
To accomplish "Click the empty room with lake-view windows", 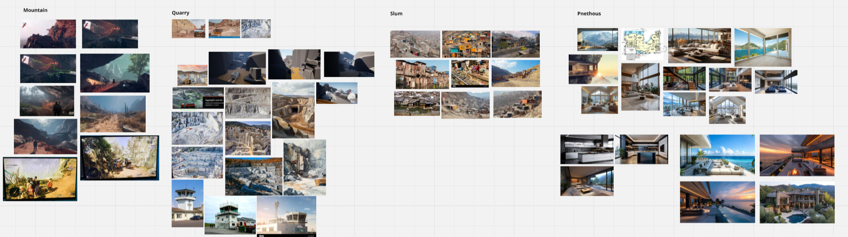I will [x=763, y=47].
